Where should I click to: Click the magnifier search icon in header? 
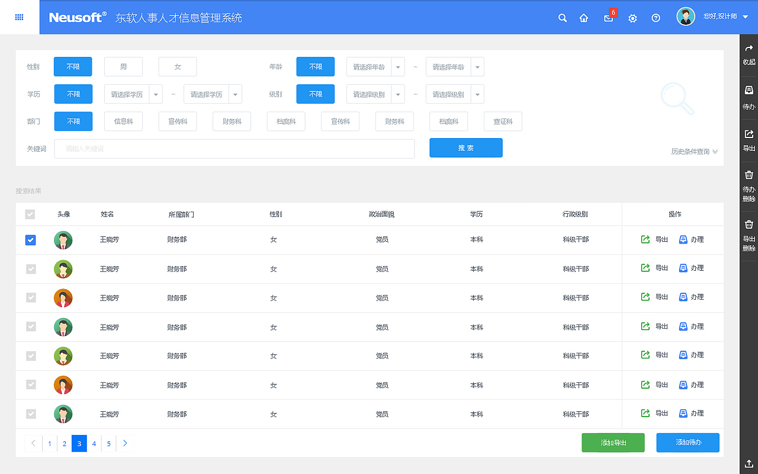[563, 18]
